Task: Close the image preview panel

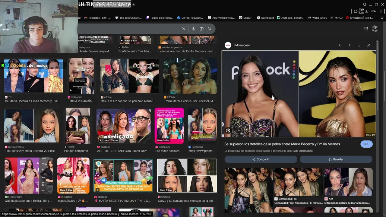Action: pyautogui.click(x=369, y=45)
